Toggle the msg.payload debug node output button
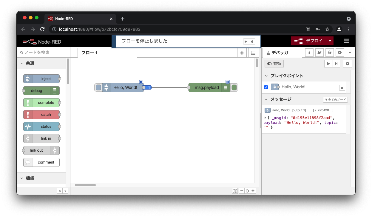This screenshot has height=217, width=372. (234, 87)
